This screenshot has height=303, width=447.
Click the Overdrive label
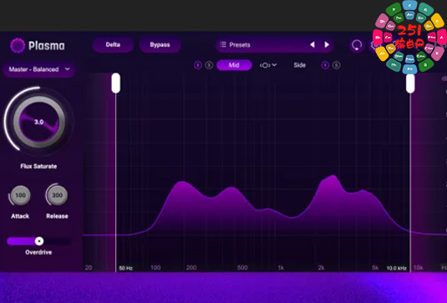tap(38, 252)
